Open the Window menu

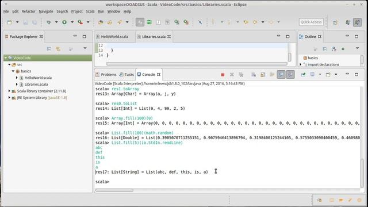[x=114, y=11]
